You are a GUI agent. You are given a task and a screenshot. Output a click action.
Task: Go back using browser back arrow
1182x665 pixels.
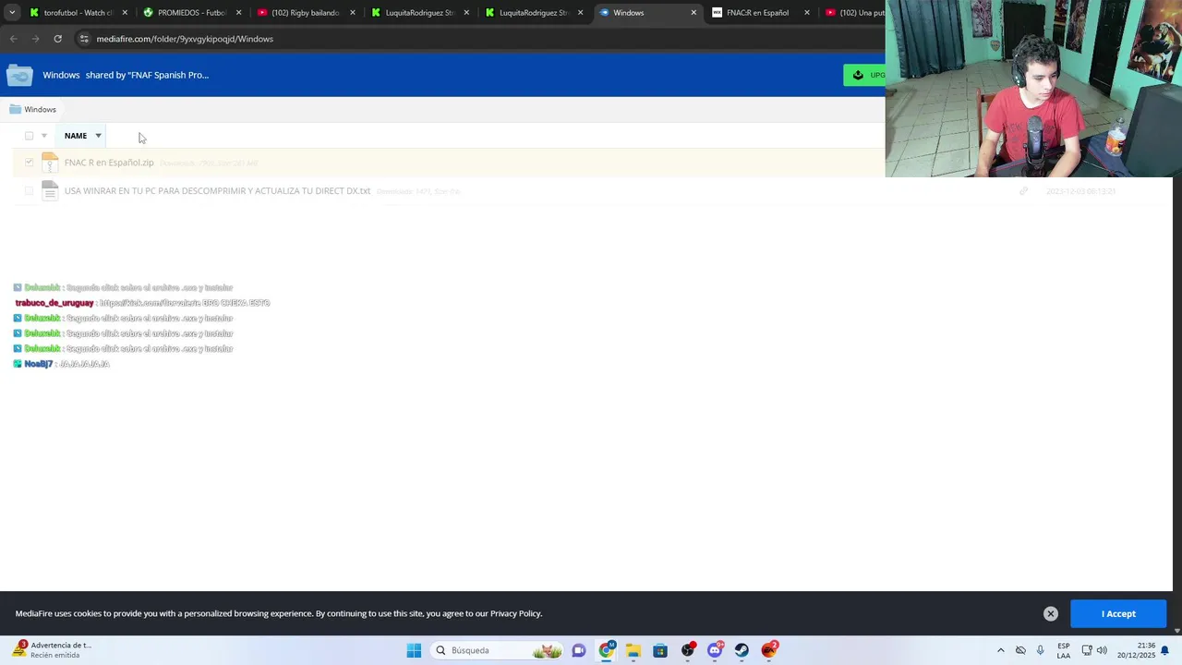(13, 39)
